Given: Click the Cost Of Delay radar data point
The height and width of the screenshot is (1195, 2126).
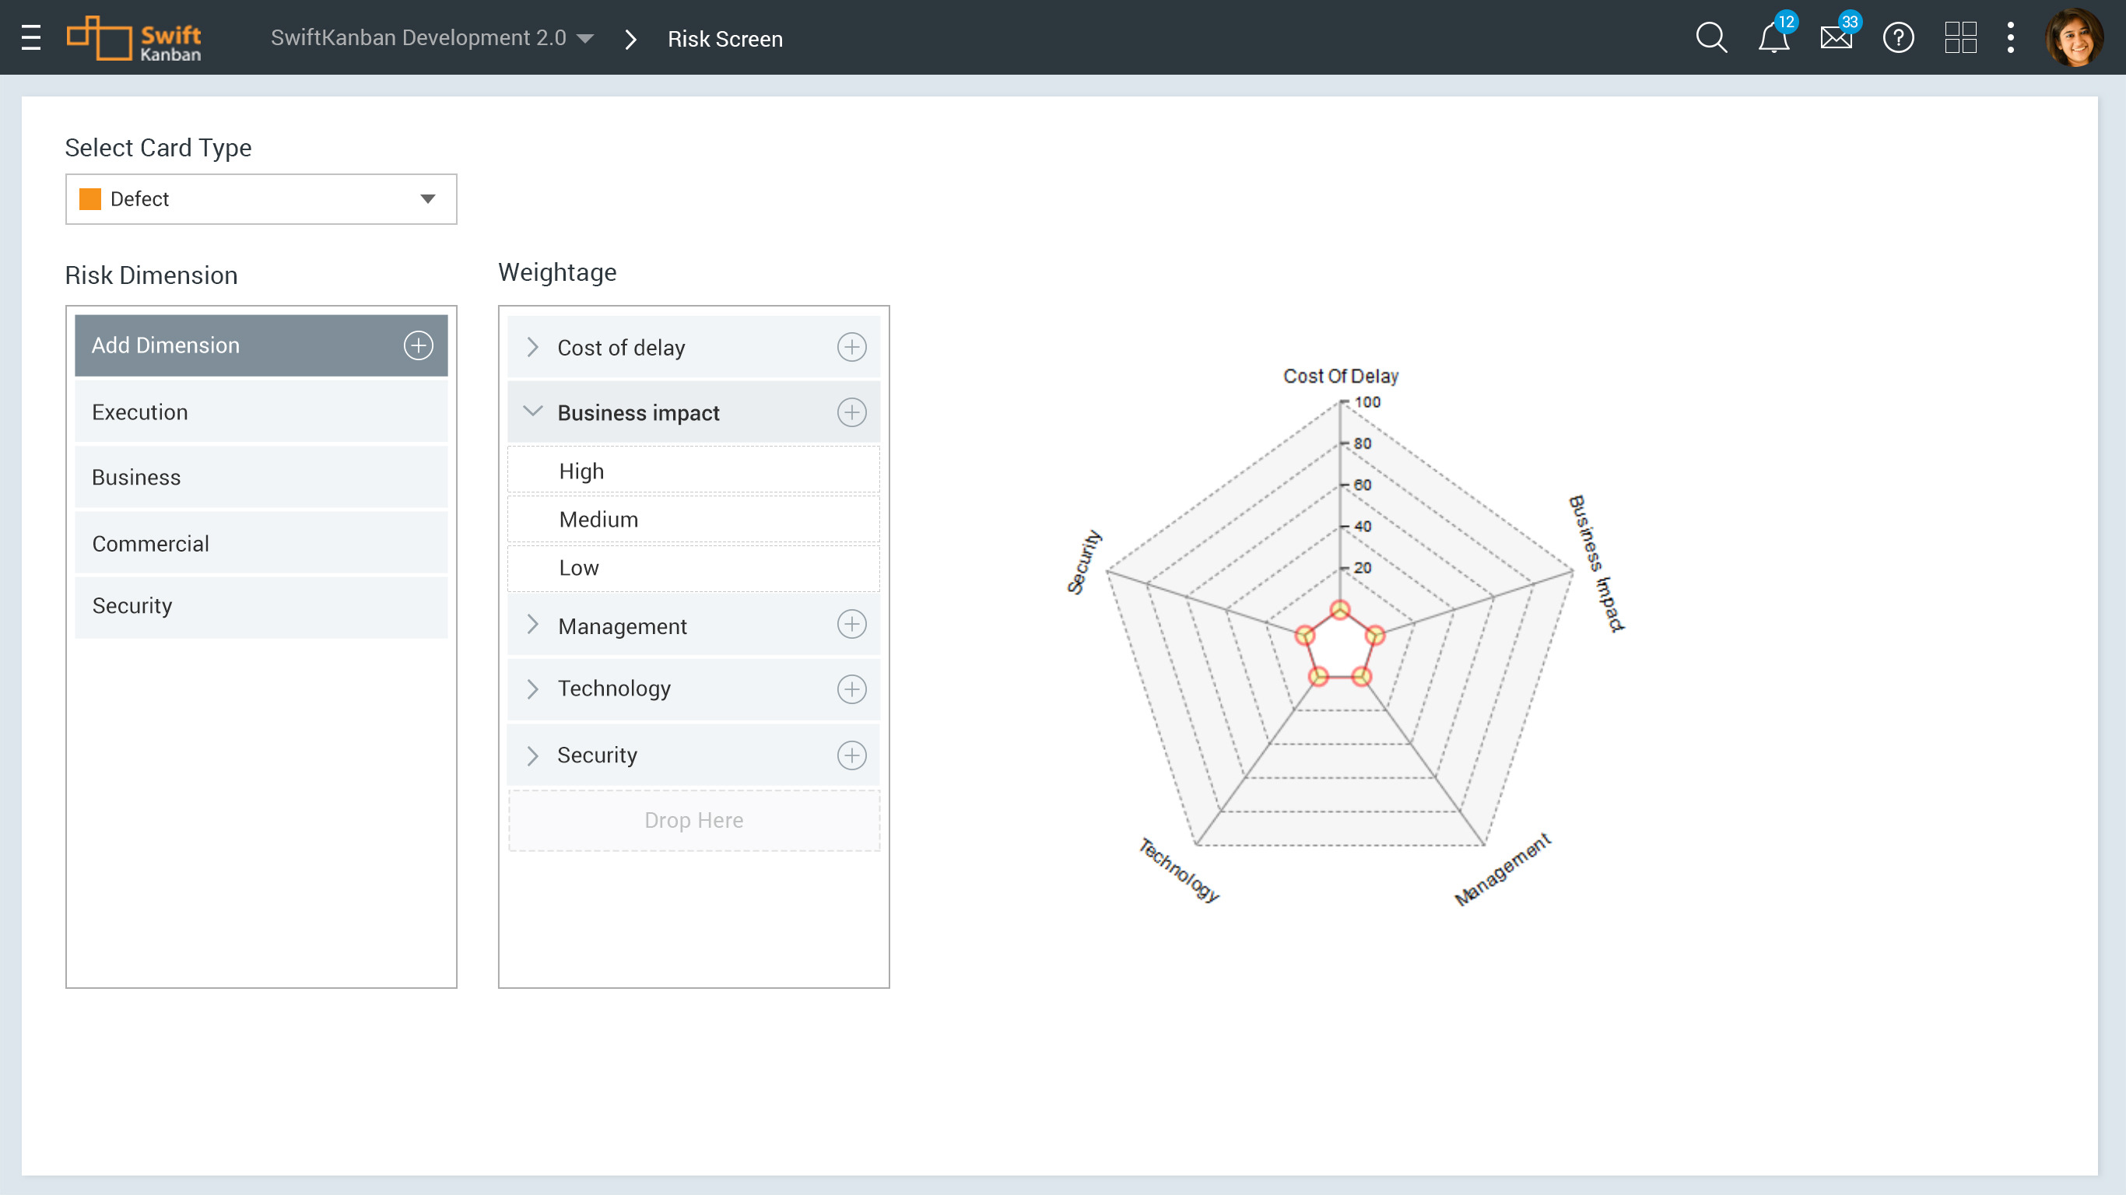Looking at the screenshot, I should tap(1339, 610).
